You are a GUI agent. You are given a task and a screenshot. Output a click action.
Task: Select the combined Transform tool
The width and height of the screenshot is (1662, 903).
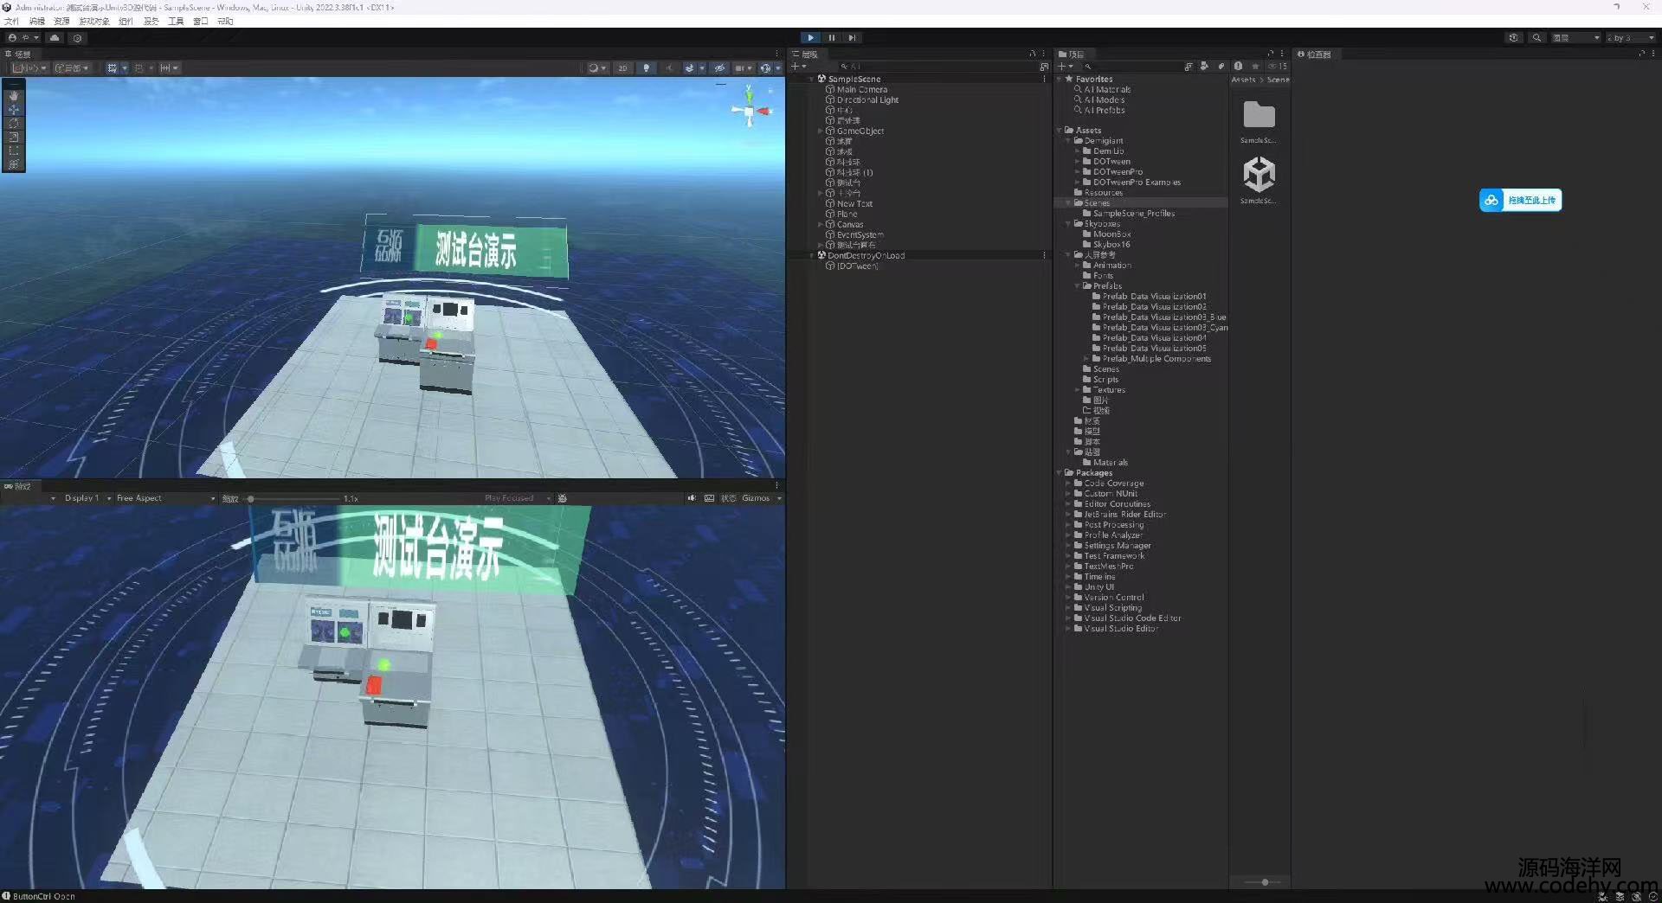click(x=13, y=164)
